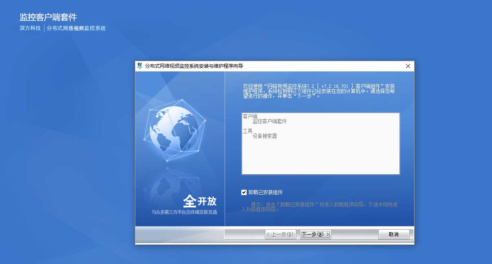The image size is (492, 264).
Task: Click the 深方科技 brand label
Action: pyautogui.click(x=30, y=29)
